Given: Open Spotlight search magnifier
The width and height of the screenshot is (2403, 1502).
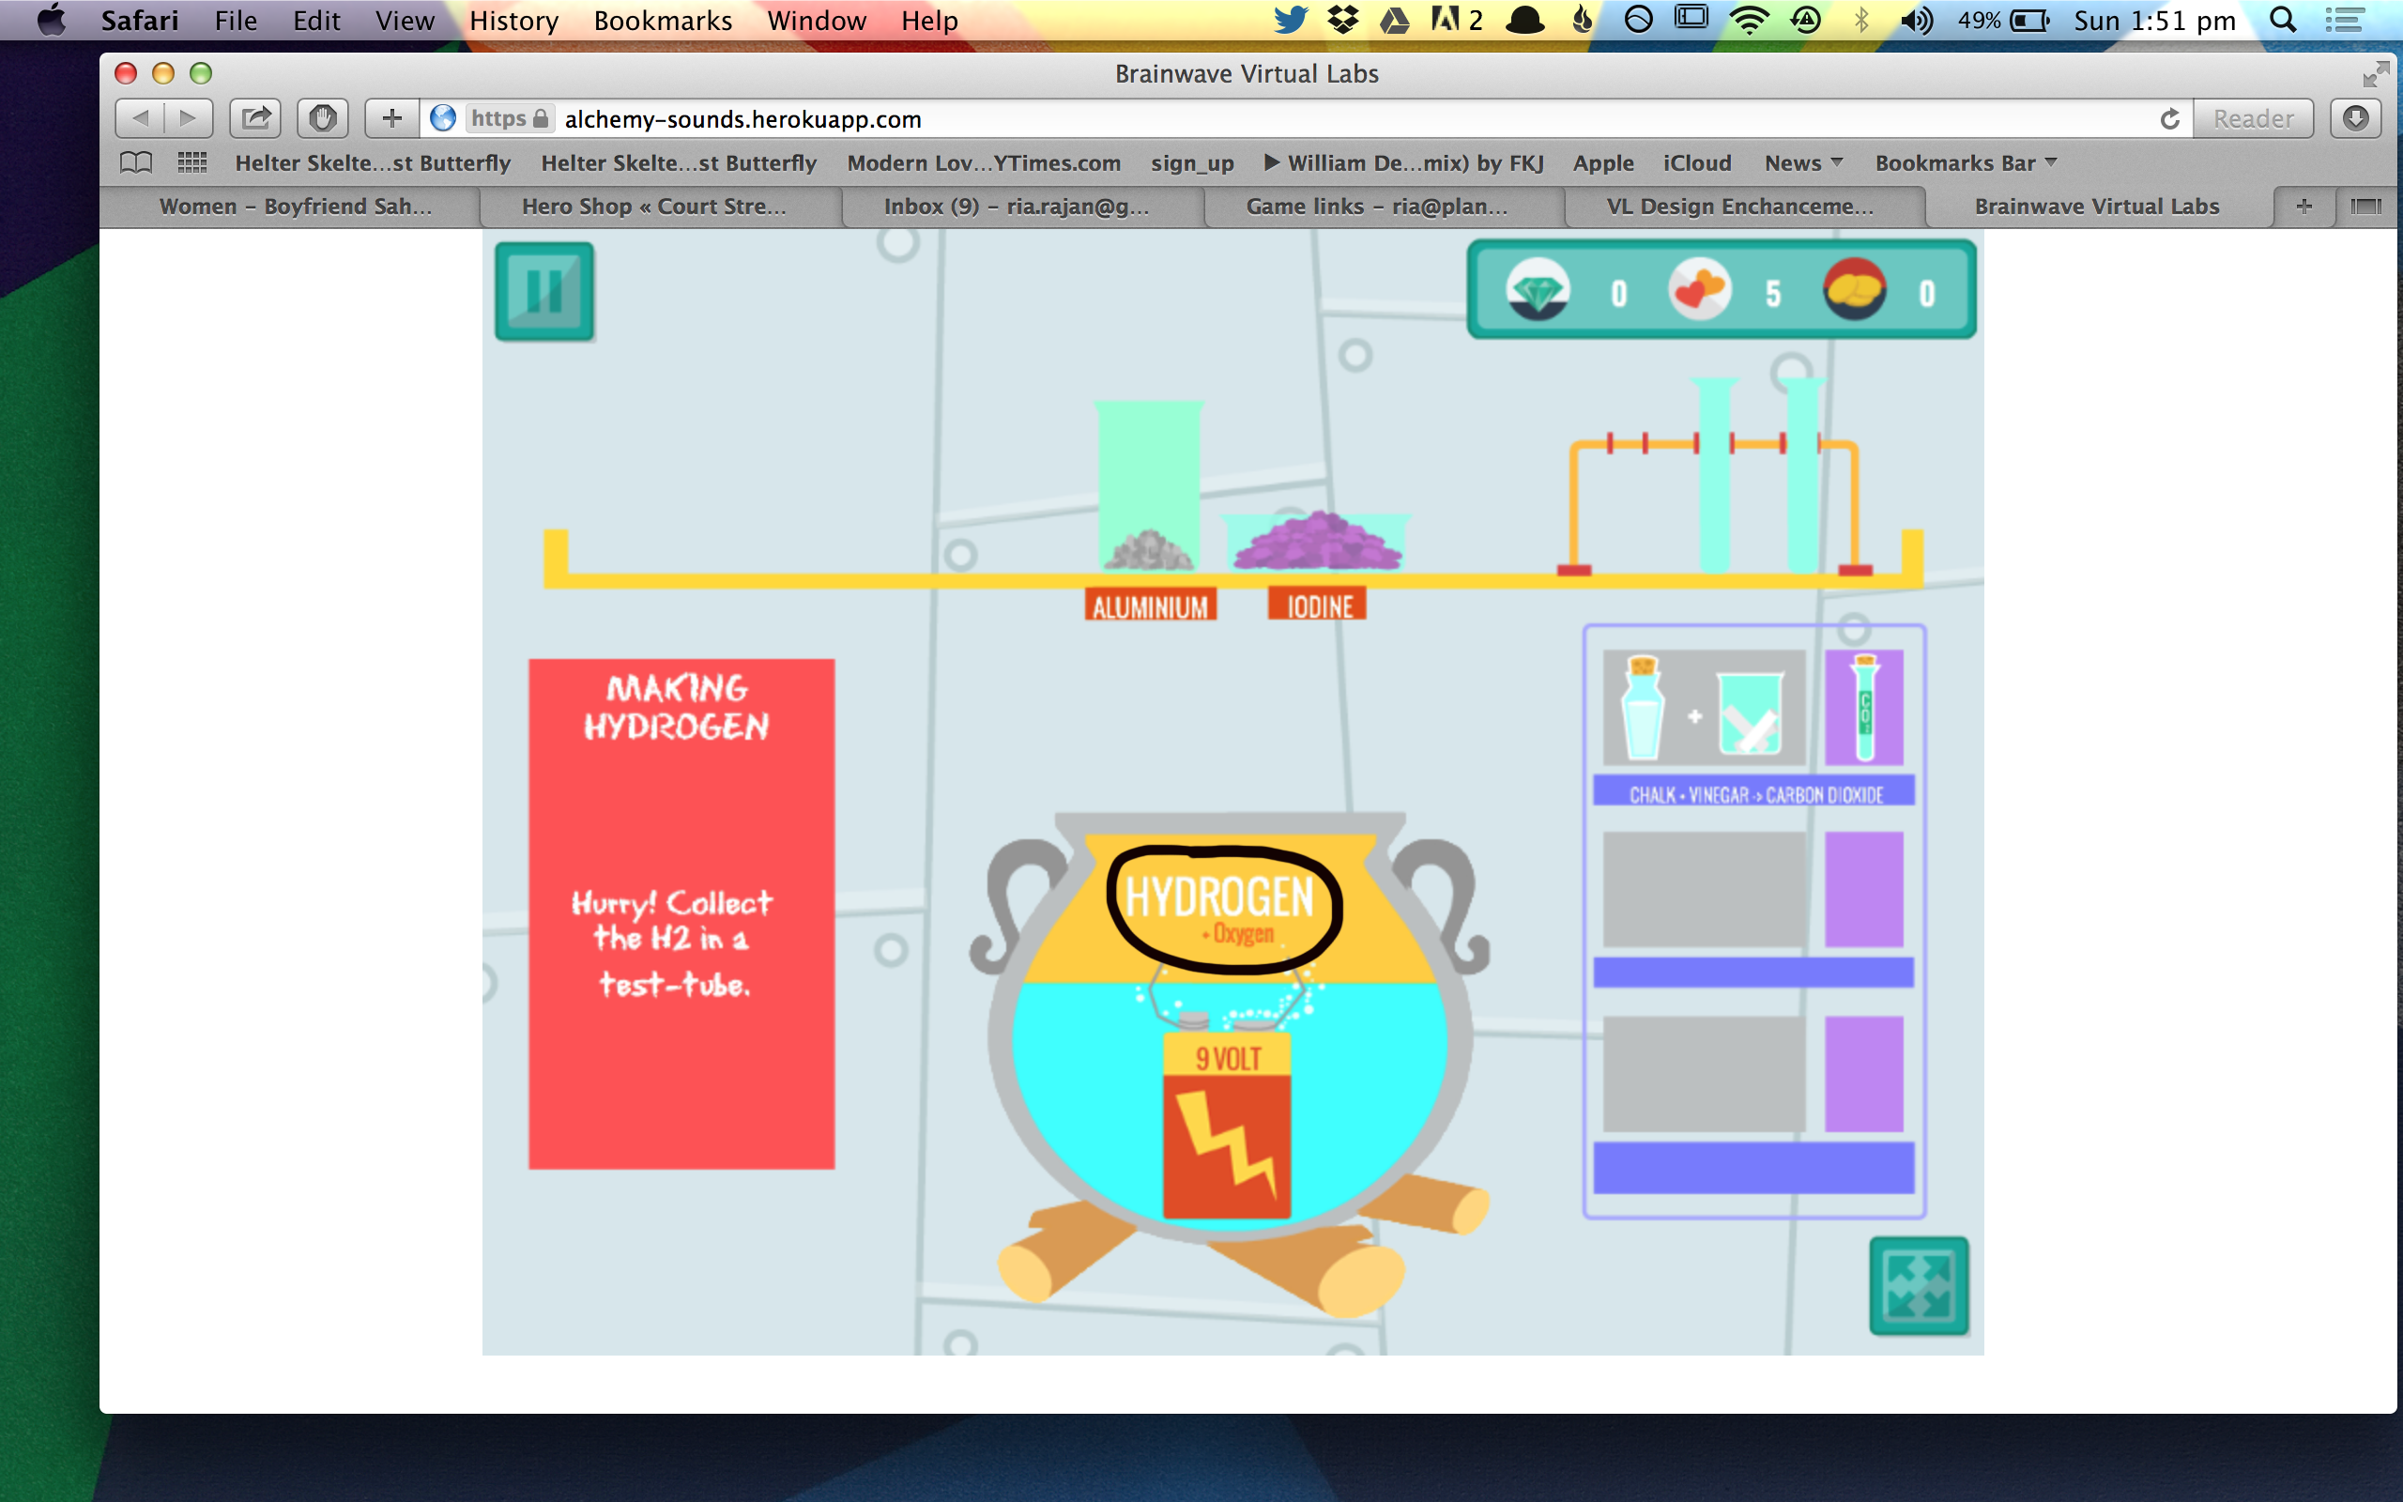Looking at the screenshot, I should click(2283, 20).
